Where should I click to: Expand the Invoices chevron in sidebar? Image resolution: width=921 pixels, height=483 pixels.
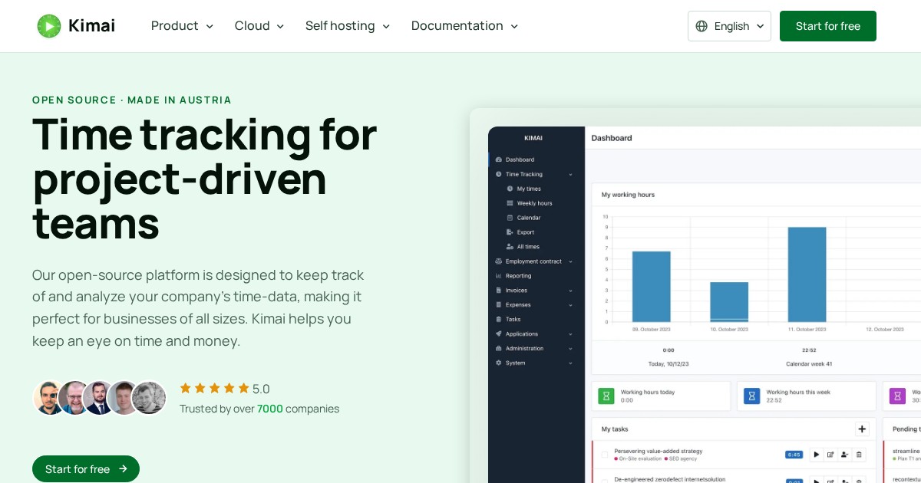(x=570, y=291)
